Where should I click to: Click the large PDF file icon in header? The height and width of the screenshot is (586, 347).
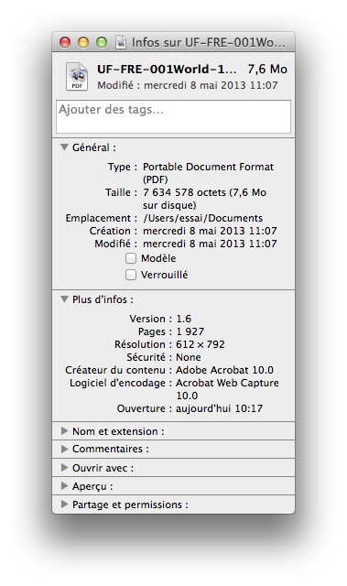tap(77, 77)
